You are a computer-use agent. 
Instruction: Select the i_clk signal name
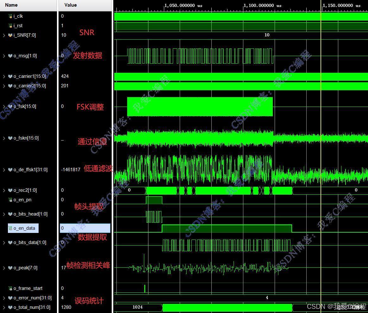pos(18,16)
